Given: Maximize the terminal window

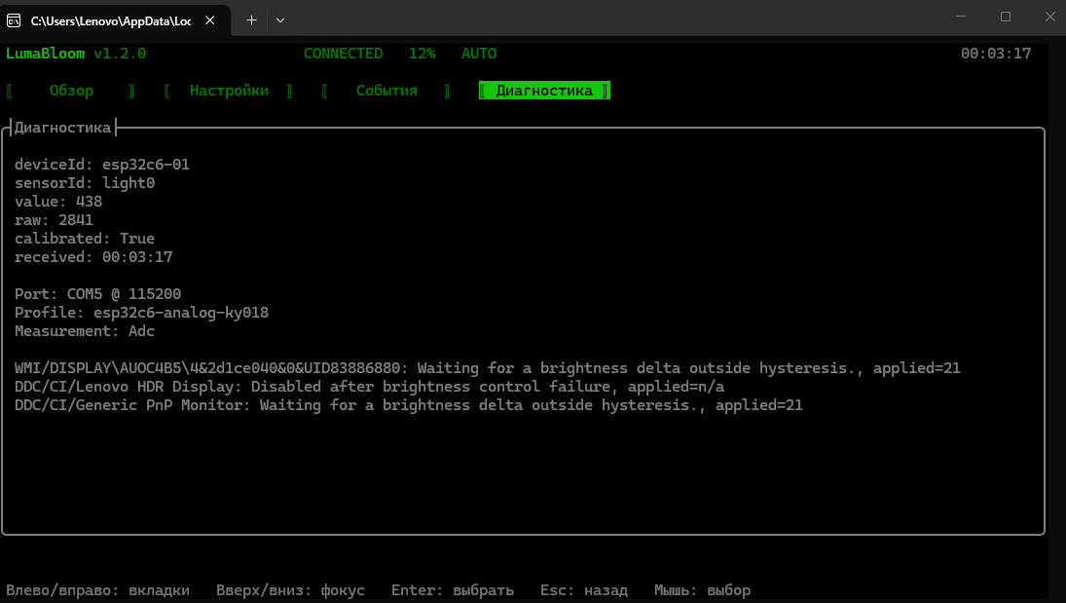Looking at the screenshot, I should tap(1006, 17).
